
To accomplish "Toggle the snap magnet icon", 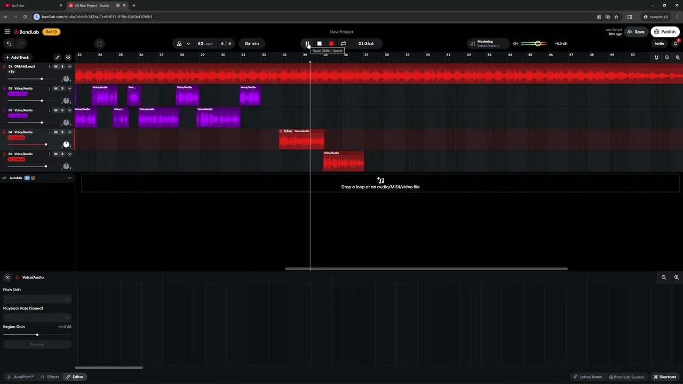I will click(656, 58).
